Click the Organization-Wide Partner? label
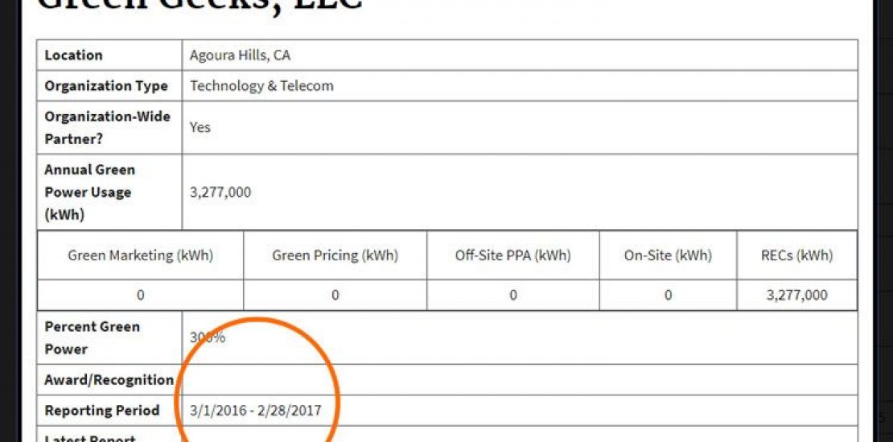 108,127
